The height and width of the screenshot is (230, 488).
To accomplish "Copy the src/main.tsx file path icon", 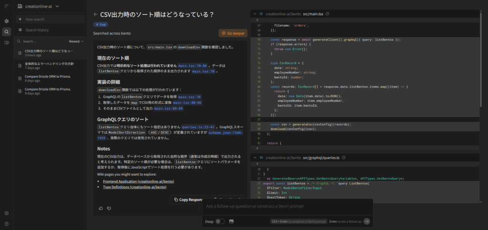I will [x=327, y=14].
